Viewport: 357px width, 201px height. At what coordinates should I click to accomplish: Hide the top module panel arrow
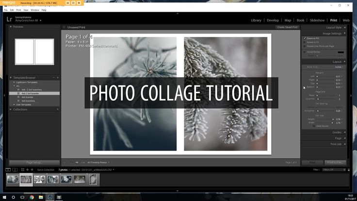pyautogui.click(x=178, y=14)
